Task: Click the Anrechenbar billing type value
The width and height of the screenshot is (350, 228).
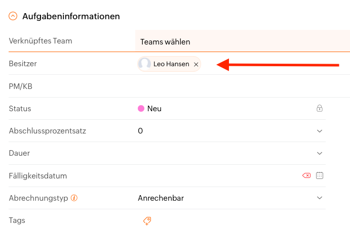Action: (161, 198)
